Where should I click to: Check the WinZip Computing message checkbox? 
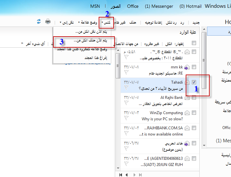(194, 112)
